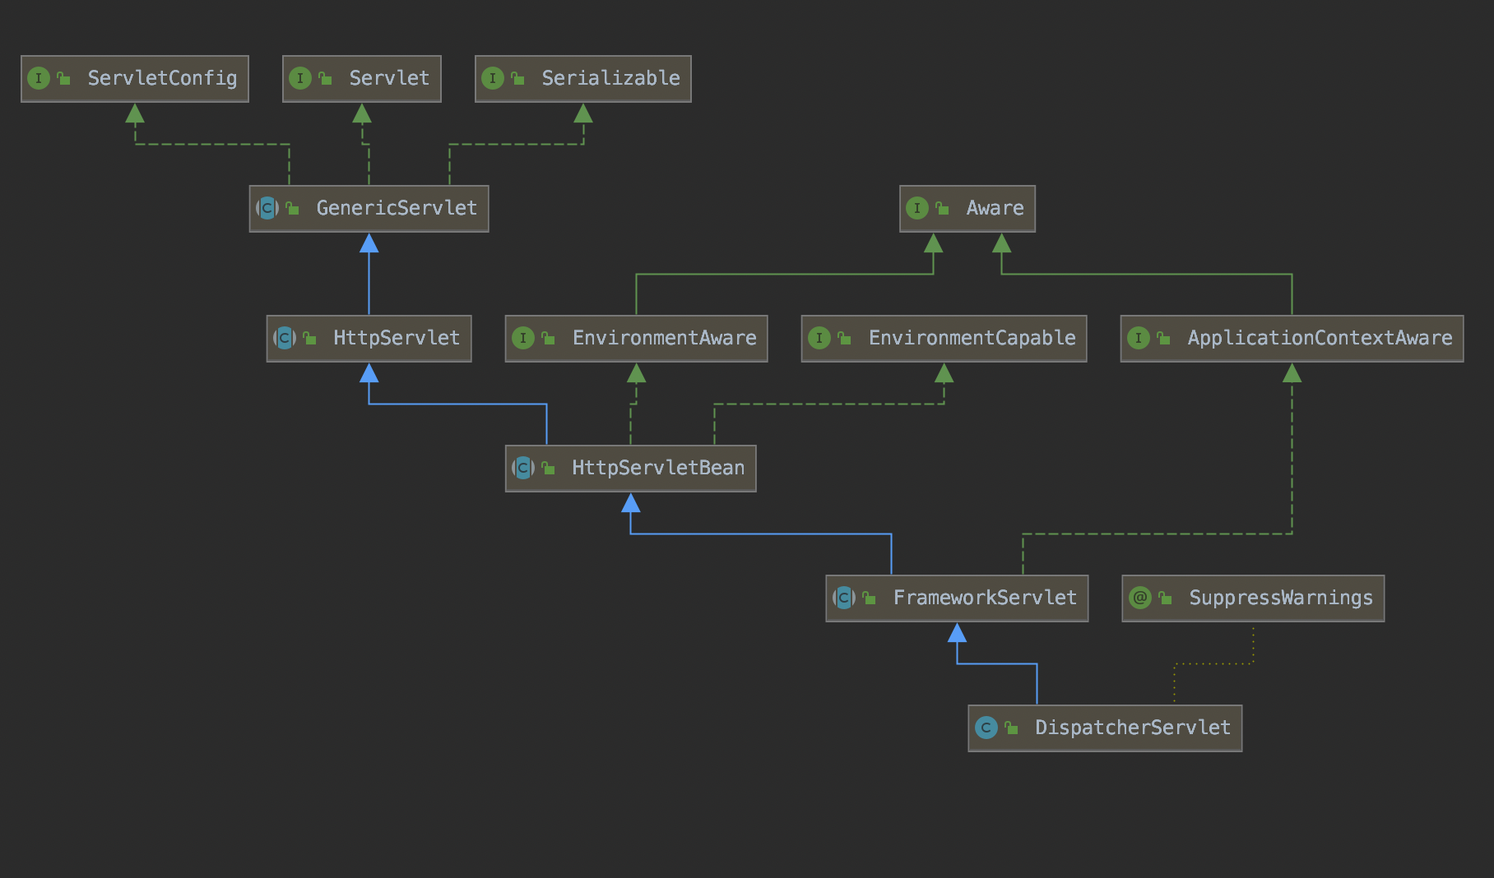
Task: Click the abstract class icon on FrameworkServlet
Action: coord(844,598)
